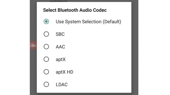This screenshot has height=95, width=170.
Task: Click the 'aptX HD' option text
Action: coord(65,72)
